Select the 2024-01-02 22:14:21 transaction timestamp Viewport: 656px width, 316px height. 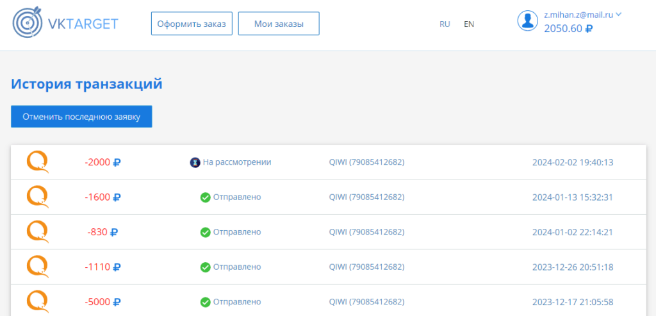click(x=573, y=232)
